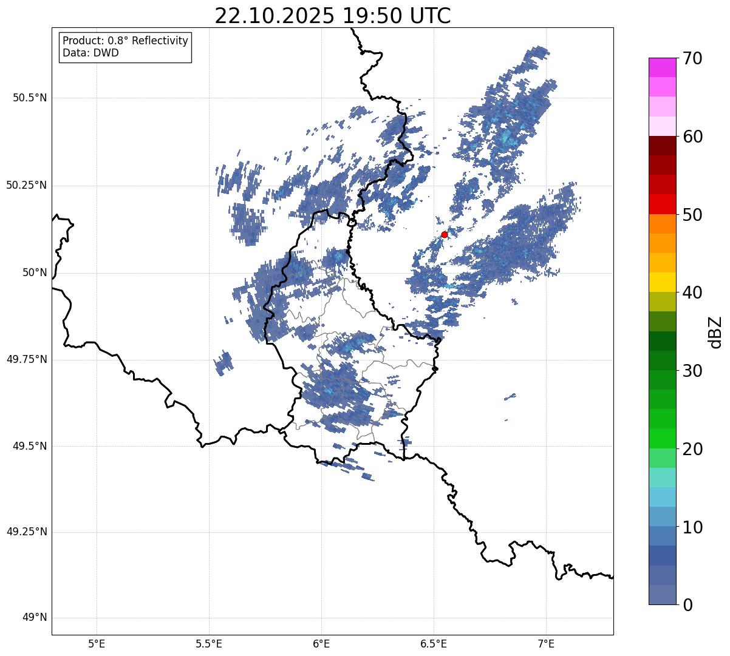This screenshot has width=730, height=656.
Task: Click the colorbar tick label 20
Action: 692,449
